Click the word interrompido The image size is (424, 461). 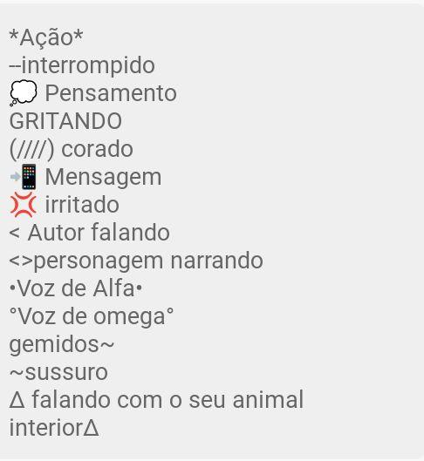point(88,65)
